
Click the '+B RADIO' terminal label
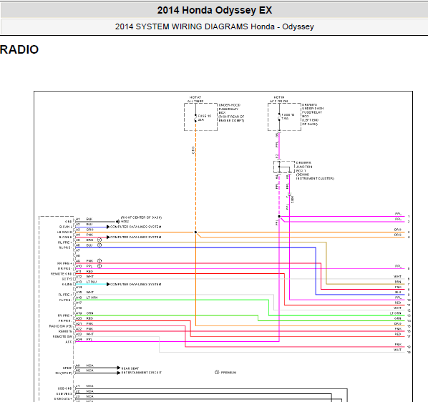[64, 232]
